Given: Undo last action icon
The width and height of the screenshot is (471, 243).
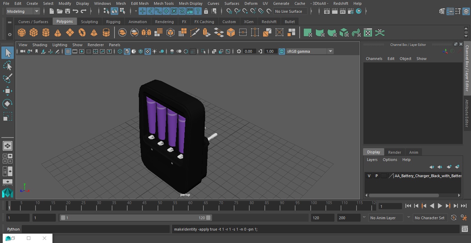Looking at the screenshot, I should (76, 11).
